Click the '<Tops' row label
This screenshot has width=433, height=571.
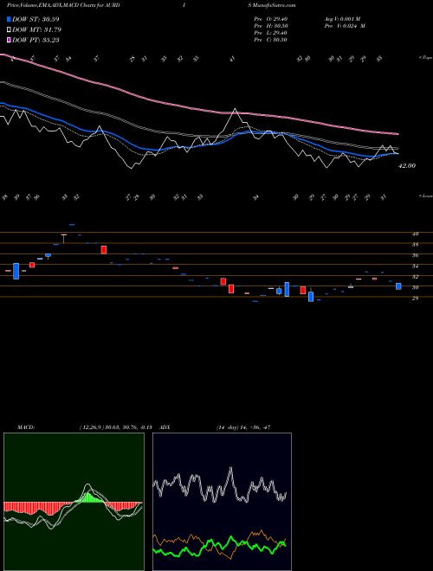click(425, 58)
